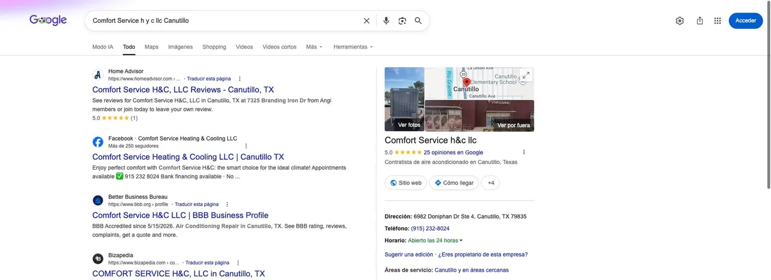Expand the Abierto las 24 horas hours
This screenshot has width=771, height=280.
(x=435, y=240)
